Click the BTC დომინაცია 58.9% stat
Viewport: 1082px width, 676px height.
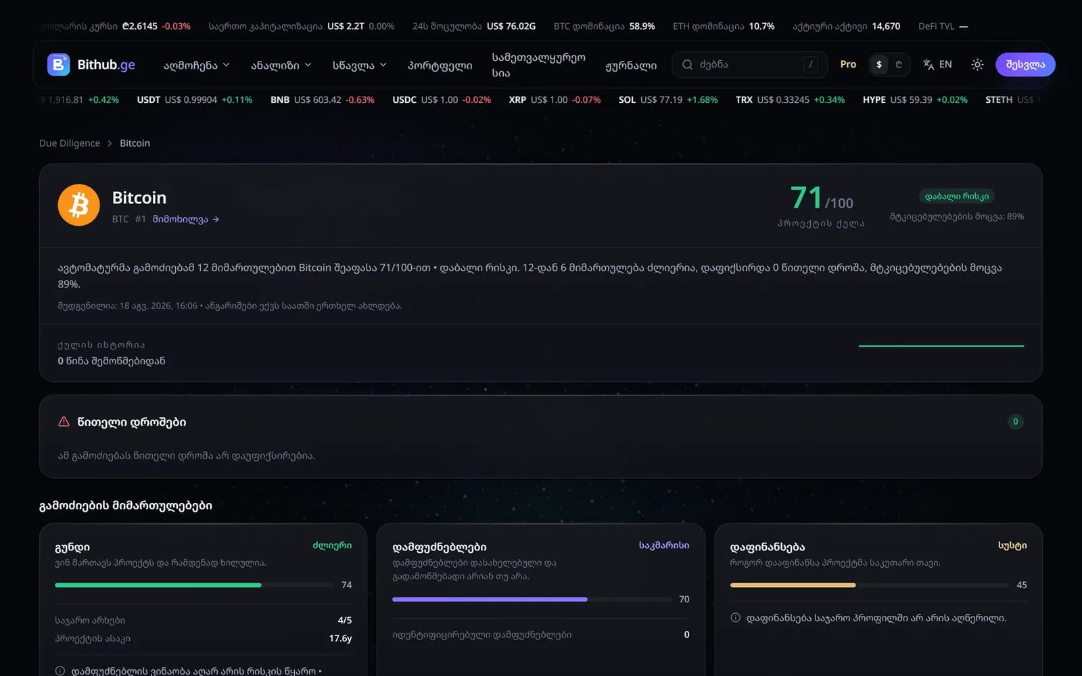[604, 26]
